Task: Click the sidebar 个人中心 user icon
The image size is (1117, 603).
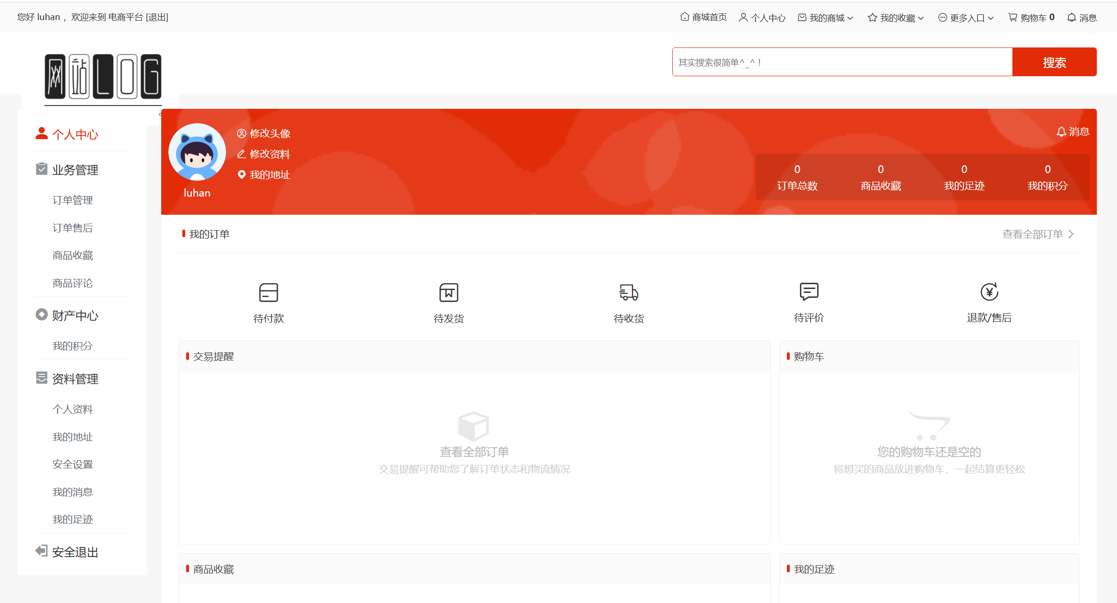Action: 42,133
